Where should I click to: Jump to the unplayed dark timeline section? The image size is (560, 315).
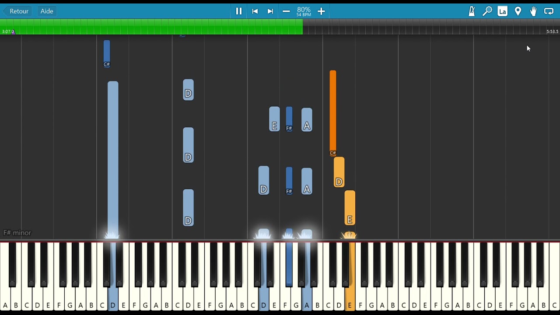(x=431, y=27)
